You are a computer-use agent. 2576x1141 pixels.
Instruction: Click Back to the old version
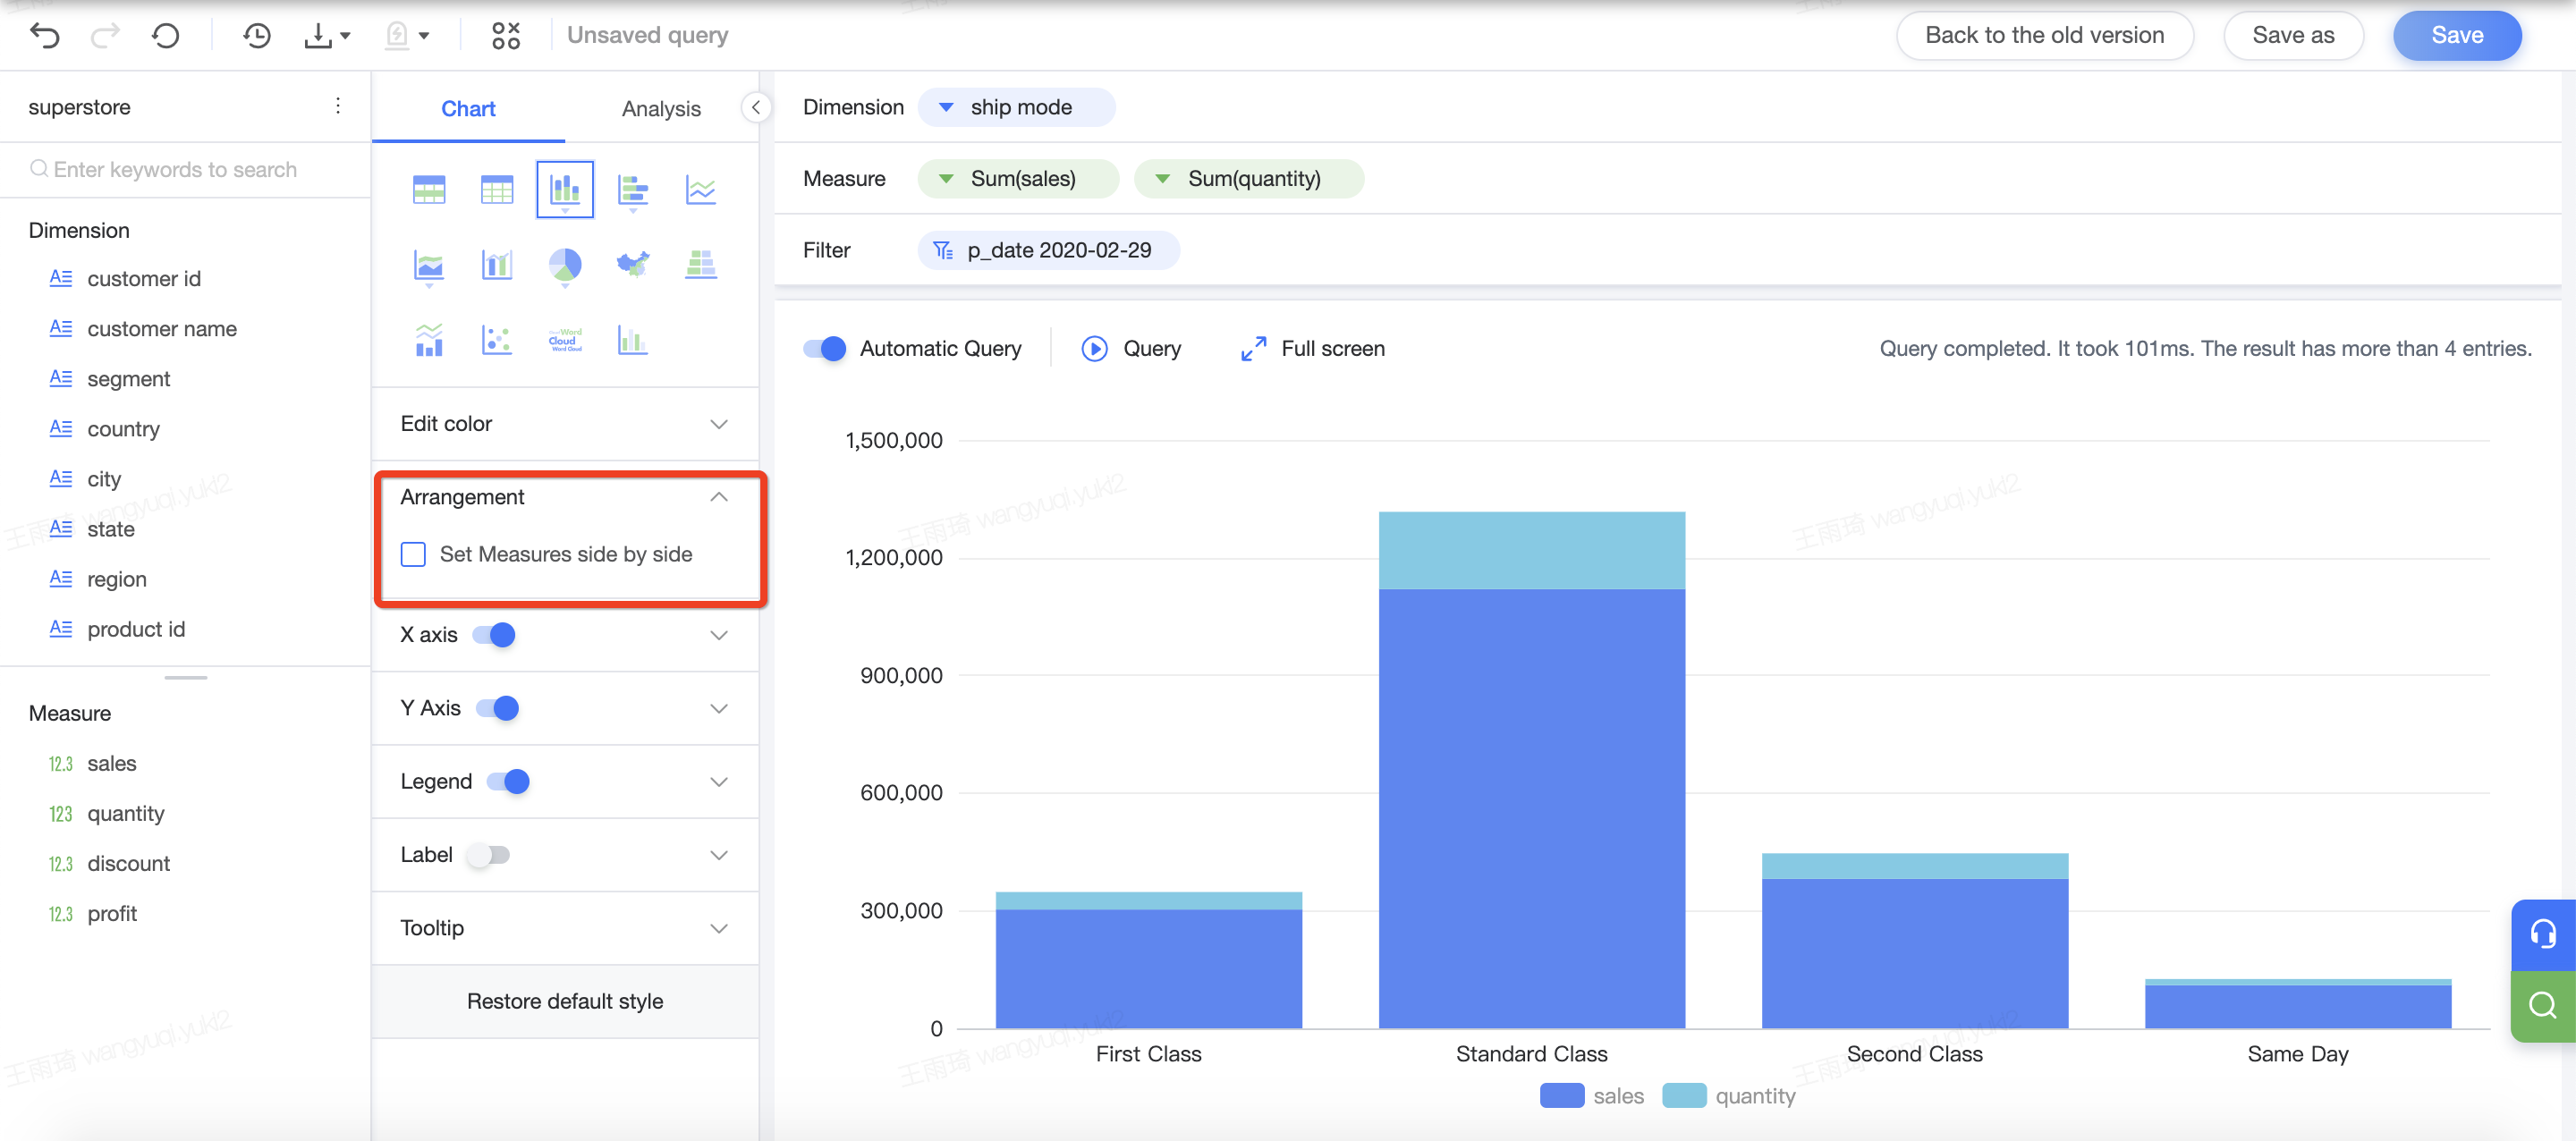click(2044, 35)
